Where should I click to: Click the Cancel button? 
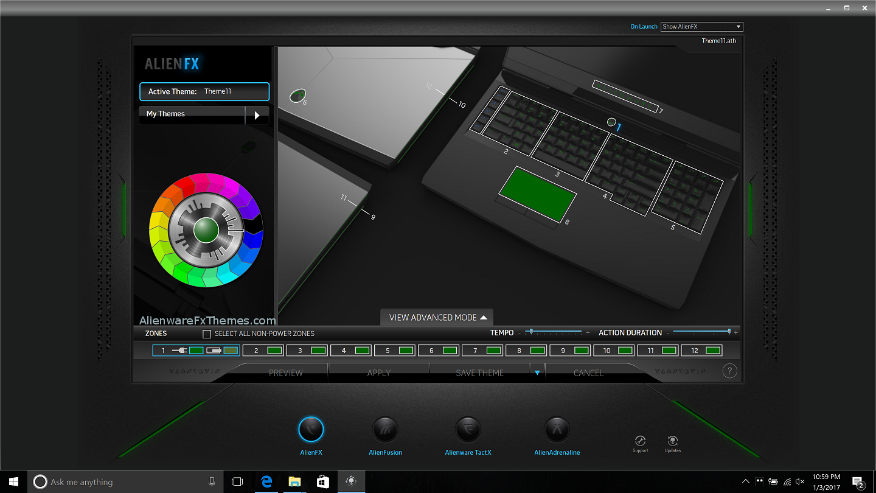tap(588, 372)
